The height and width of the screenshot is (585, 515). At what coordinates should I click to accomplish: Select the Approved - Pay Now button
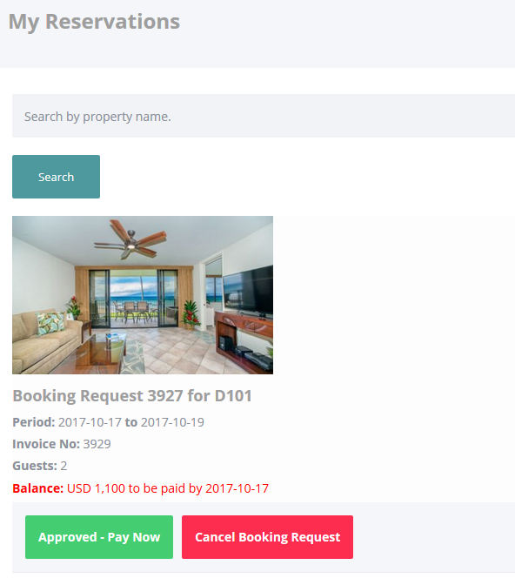click(x=99, y=537)
